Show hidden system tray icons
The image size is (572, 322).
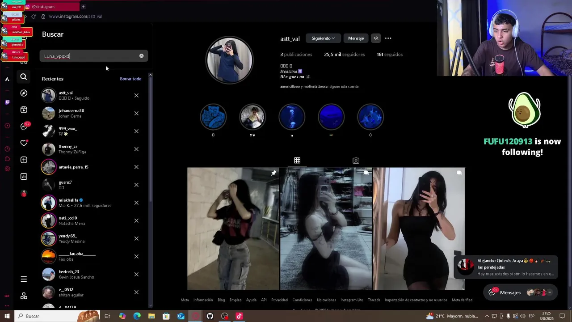pos(487,316)
